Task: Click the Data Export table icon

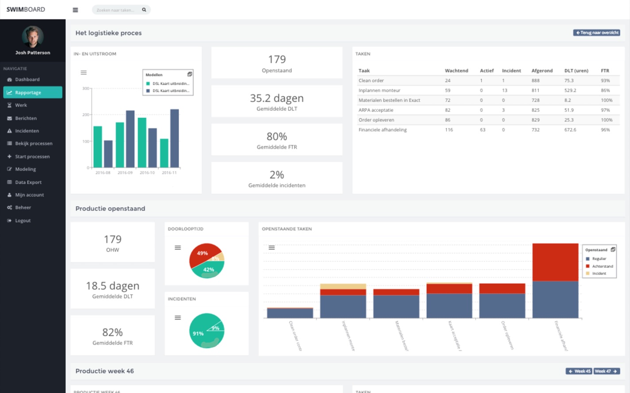Action: coord(9,182)
